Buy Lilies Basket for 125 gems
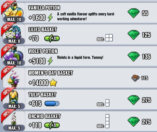Viewport: 157px width, 132px height. (139, 35)
